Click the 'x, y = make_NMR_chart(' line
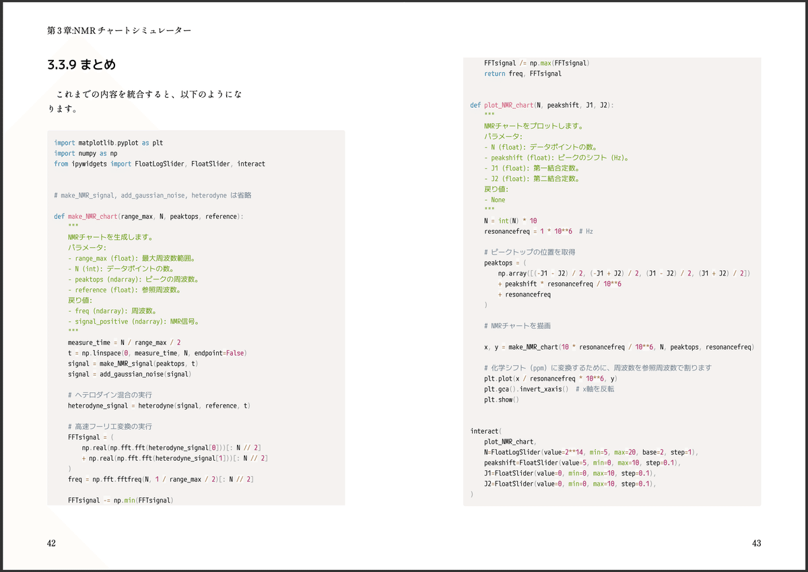808x572 pixels. pos(619,347)
